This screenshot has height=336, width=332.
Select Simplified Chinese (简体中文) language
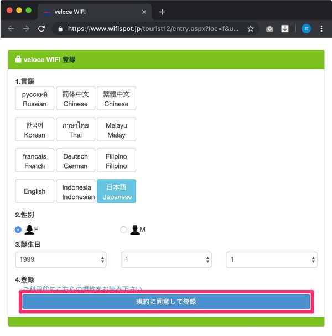tap(75, 98)
